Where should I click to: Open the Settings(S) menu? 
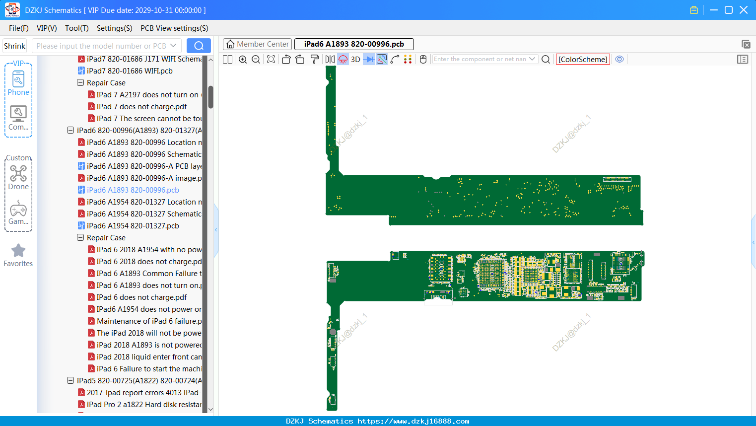tap(115, 28)
